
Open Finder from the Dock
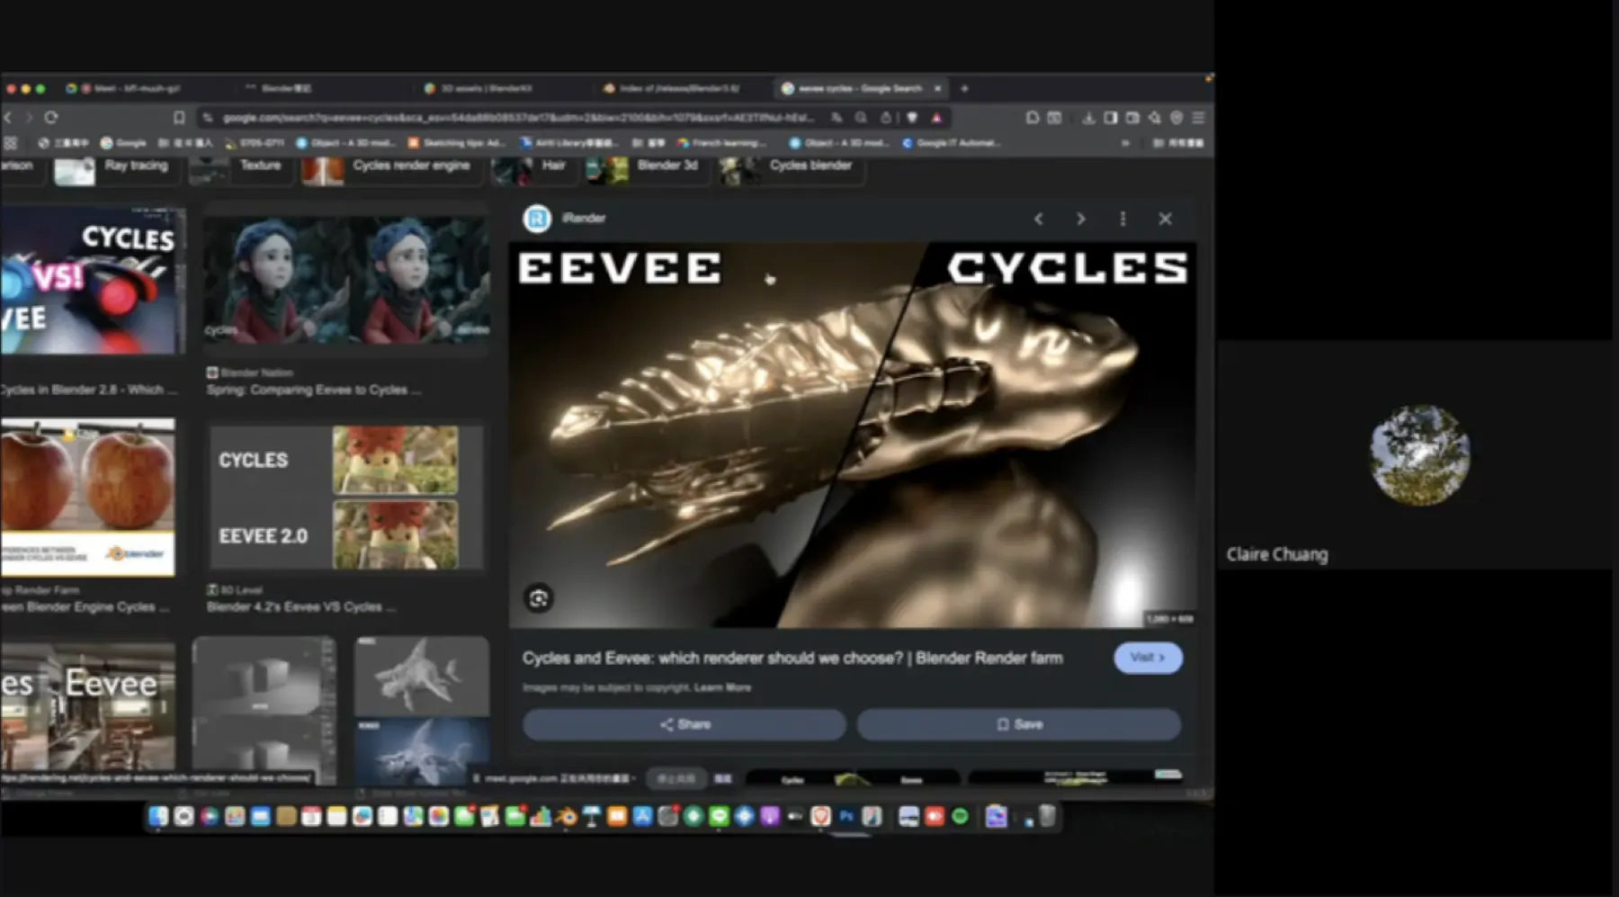point(158,816)
